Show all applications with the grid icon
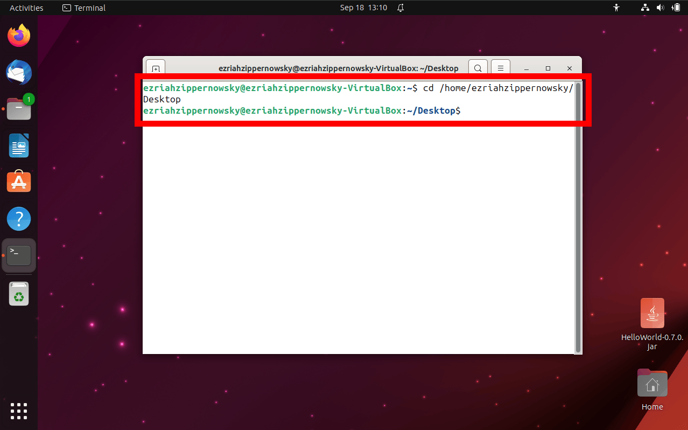 19,411
